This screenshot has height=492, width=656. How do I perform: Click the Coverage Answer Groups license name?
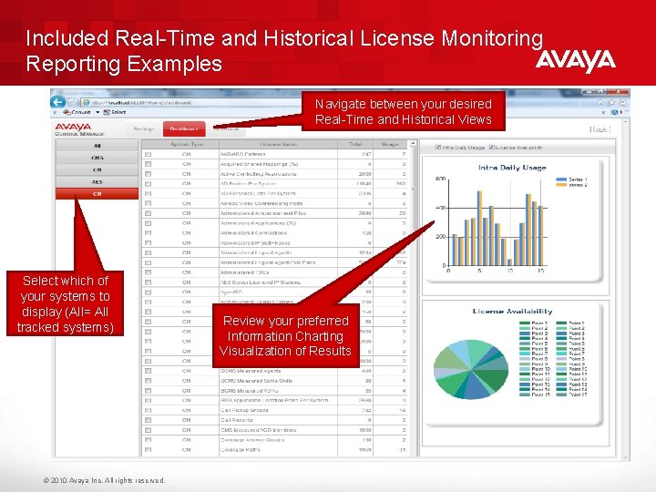click(252, 440)
